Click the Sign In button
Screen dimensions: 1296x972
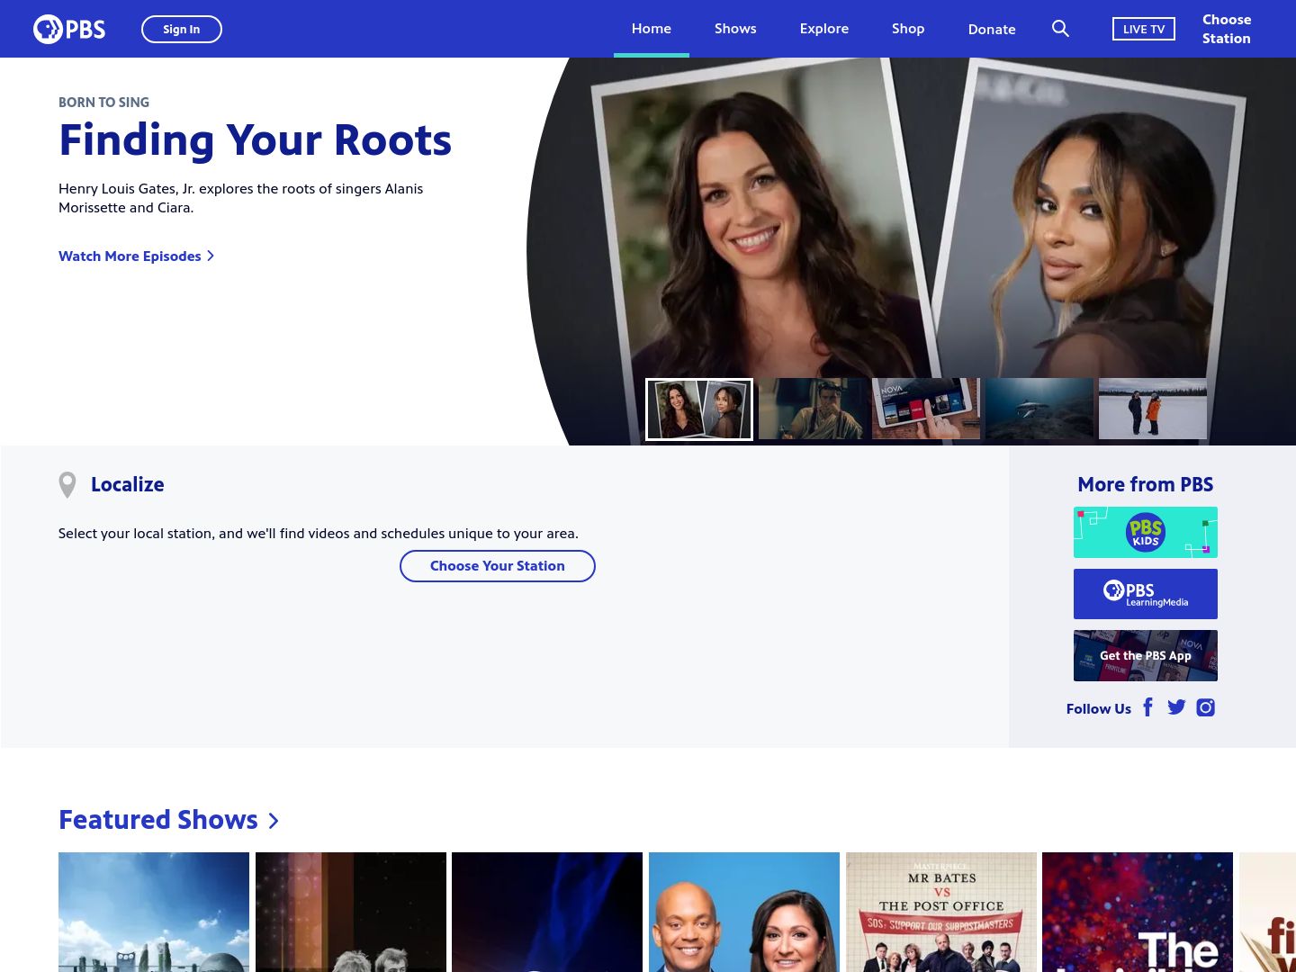point(182,29)
